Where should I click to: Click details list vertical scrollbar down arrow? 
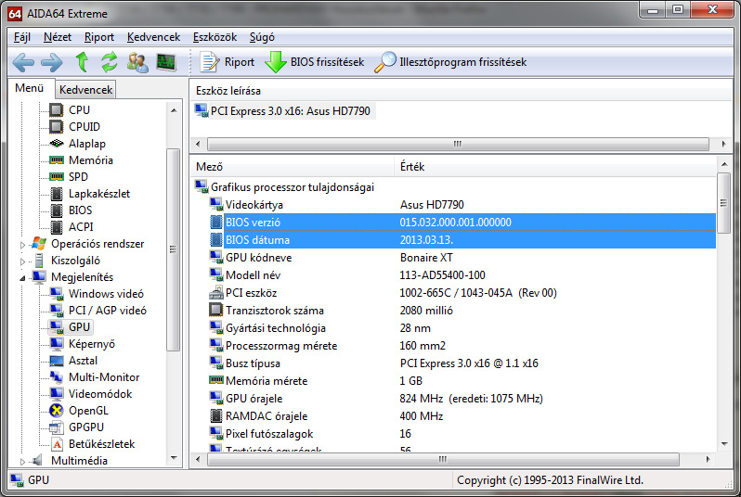tap(724, 443)
